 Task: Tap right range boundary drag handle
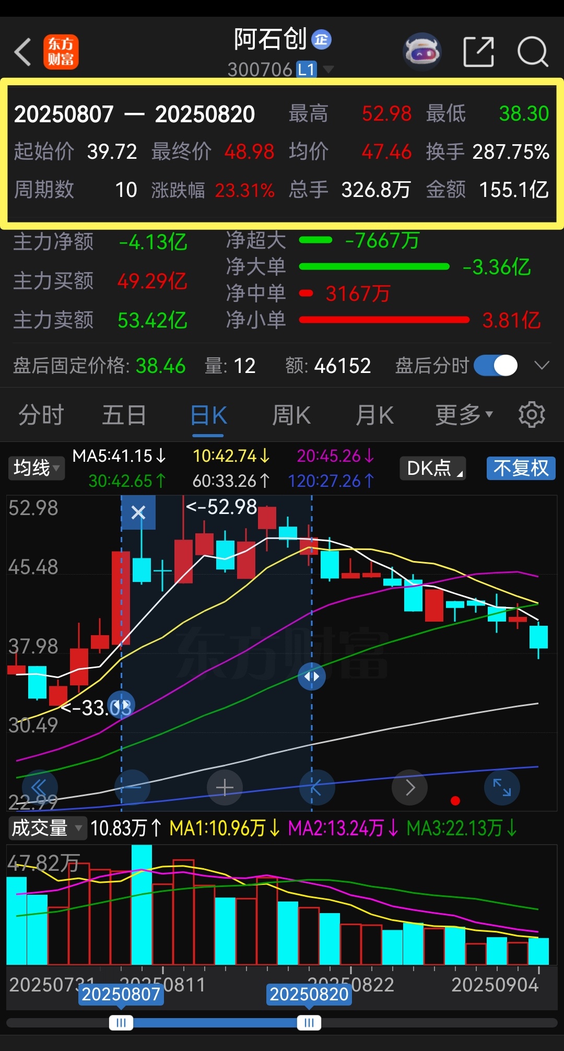[312, 676]
